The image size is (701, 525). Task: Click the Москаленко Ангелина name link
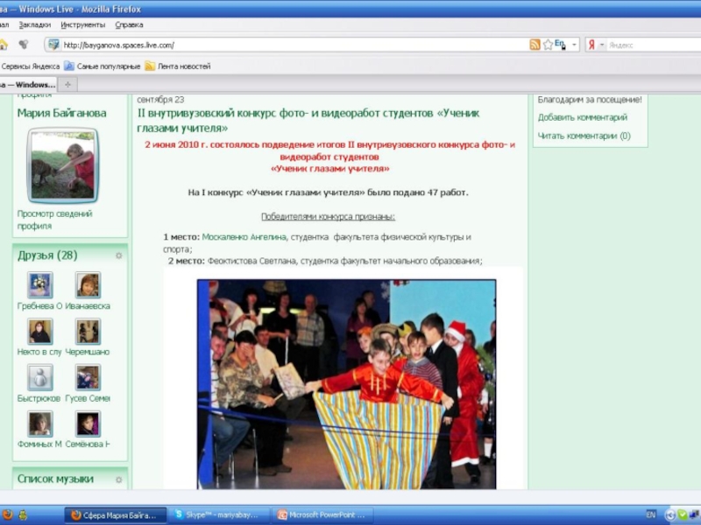click(244, 237)
